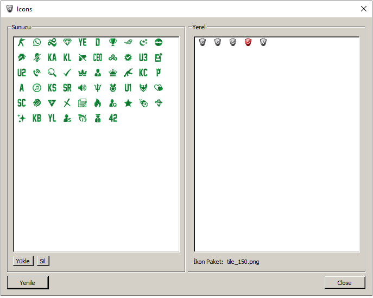The image size is (373, 298).
Task: Select the speaker volume icon
Action: coord(83,88)
